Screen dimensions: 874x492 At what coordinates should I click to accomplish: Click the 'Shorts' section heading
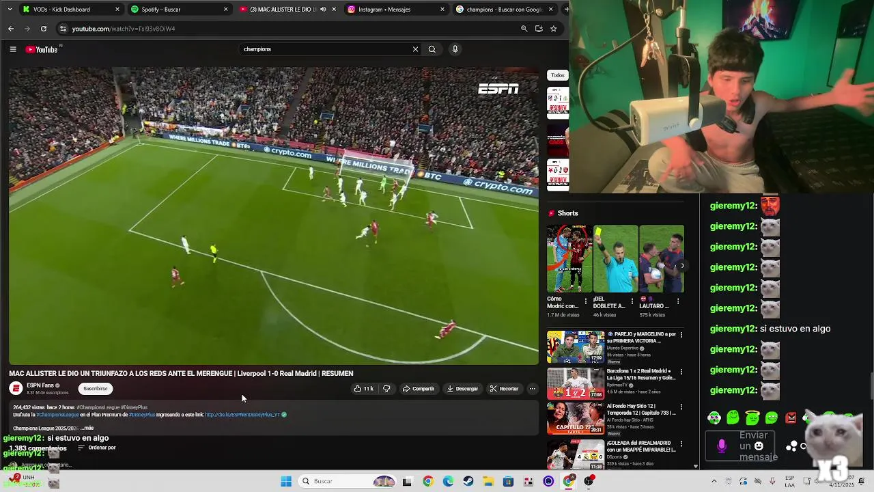[x=567, y=213]
